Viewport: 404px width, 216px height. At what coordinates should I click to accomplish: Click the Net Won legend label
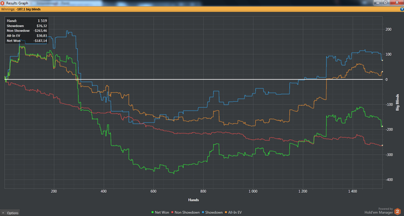(x=162, y=213)
